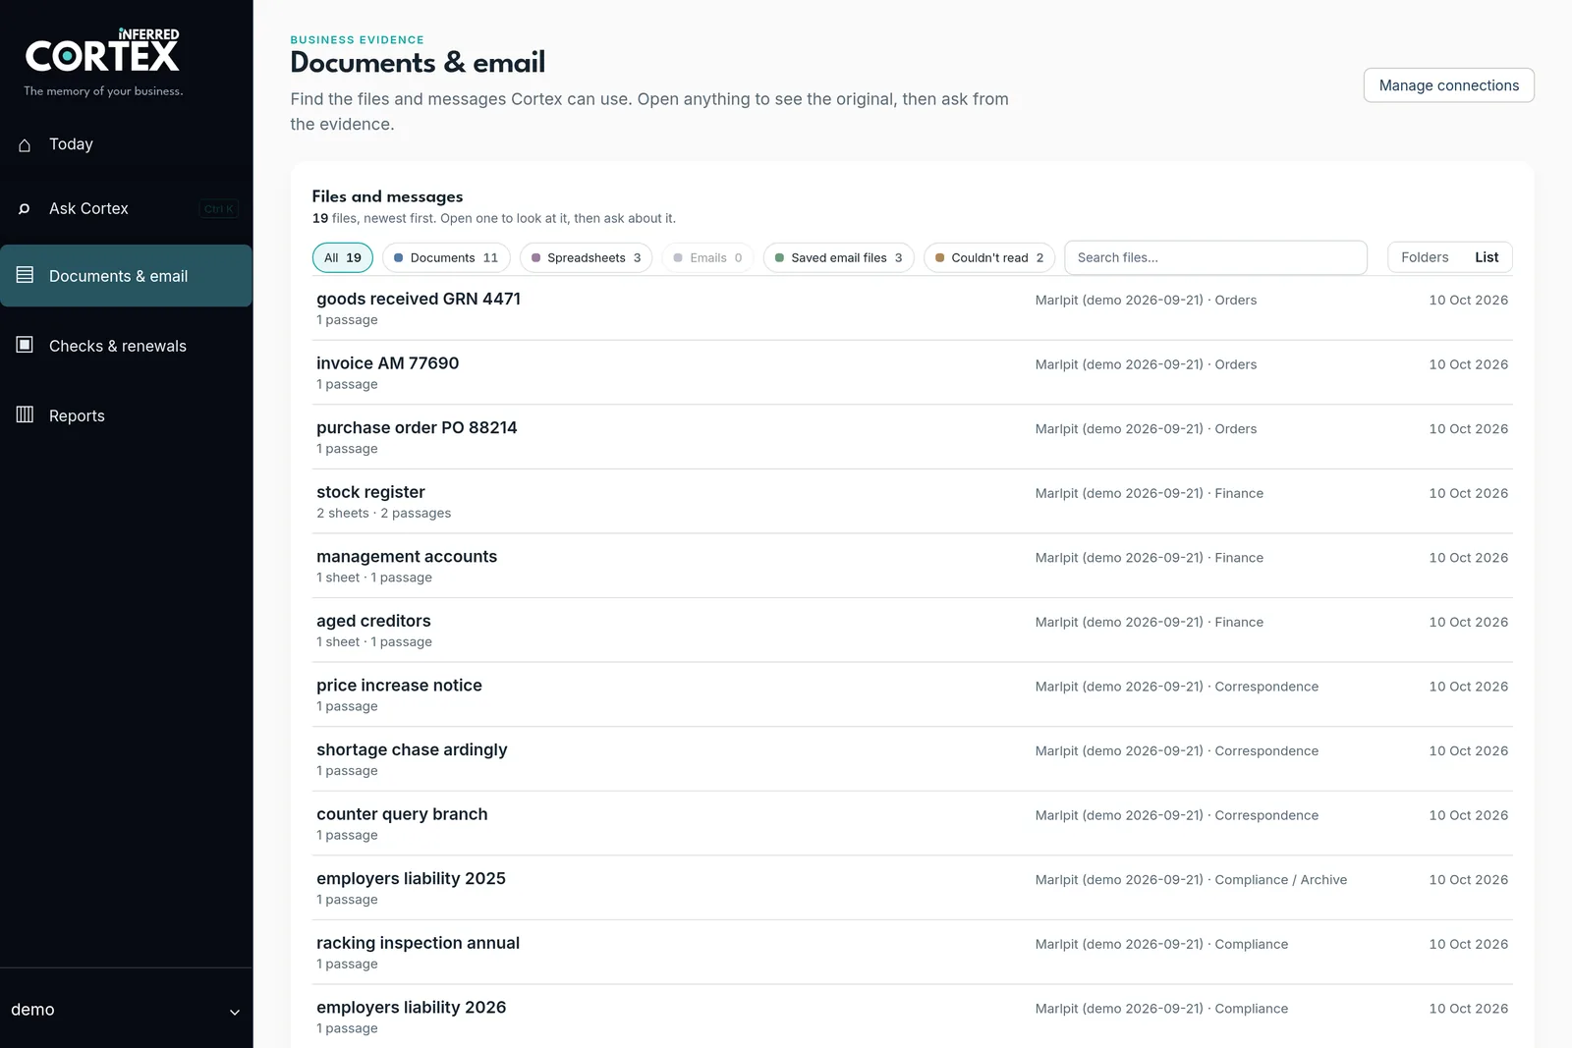
Task: Click the date of invoice AM 77690
Action: (x=1468, y=364)
